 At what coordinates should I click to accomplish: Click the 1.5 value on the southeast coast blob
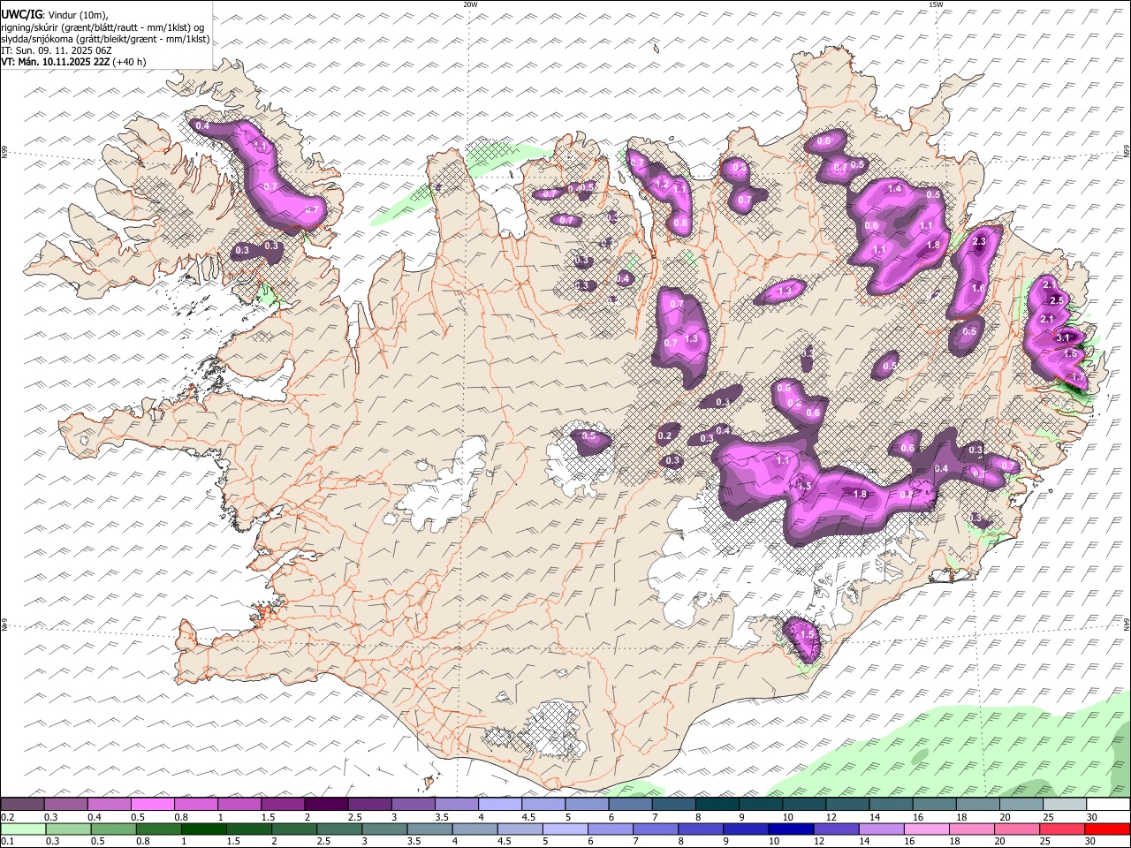tap(807, 635)
